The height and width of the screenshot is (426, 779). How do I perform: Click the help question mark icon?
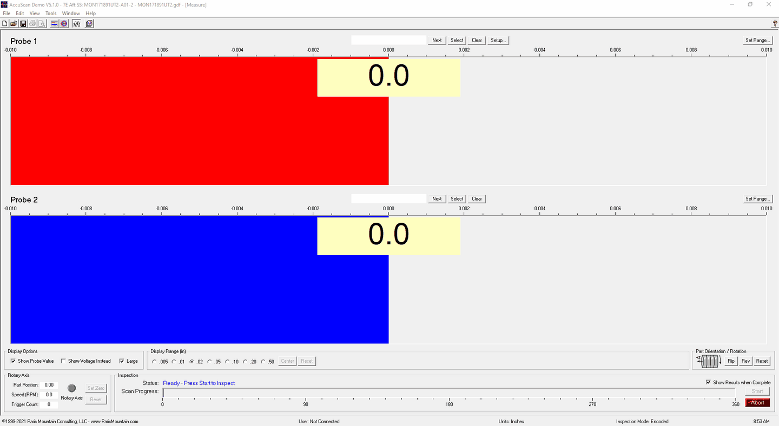click(x=775, y=24)
